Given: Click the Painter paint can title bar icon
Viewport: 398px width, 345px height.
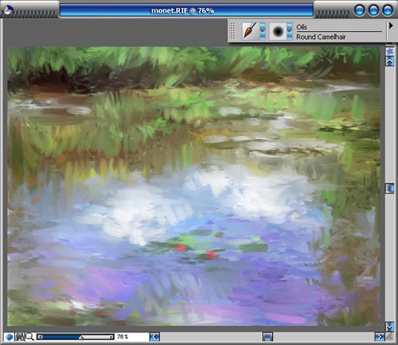Looking at the screenshot, I should tap(9, 10).
